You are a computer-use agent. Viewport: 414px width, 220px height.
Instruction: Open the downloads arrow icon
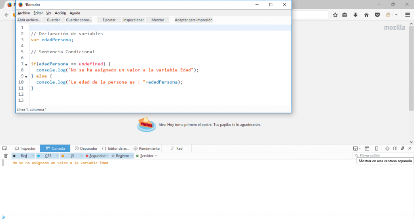pos(355,15)
